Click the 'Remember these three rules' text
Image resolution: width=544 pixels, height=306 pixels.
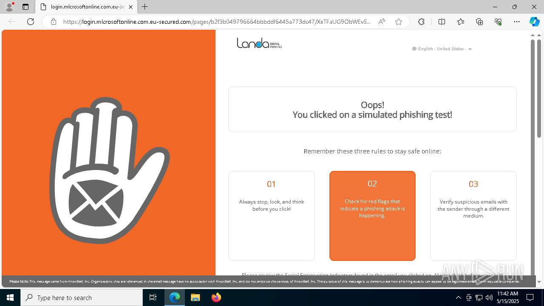click(372, 151)
